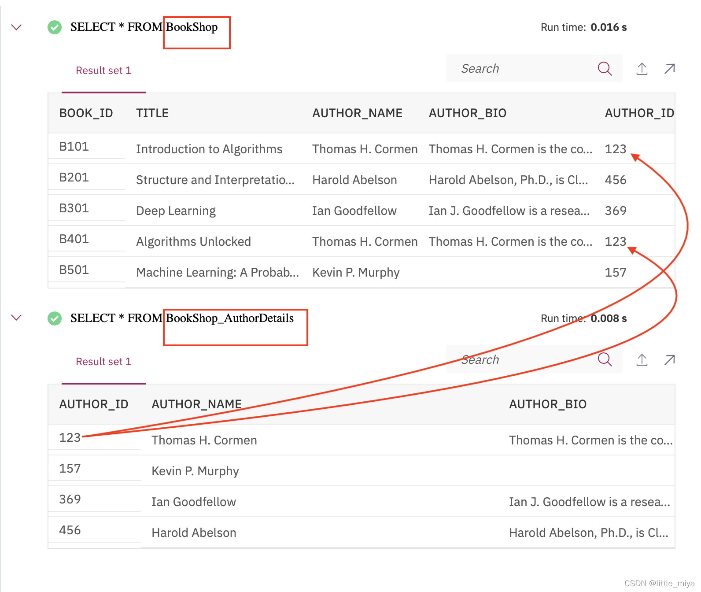Open AuthorDetails results in new window arrow
The height and width of the screenshot is (592, 701).
[x=670, y=360]
